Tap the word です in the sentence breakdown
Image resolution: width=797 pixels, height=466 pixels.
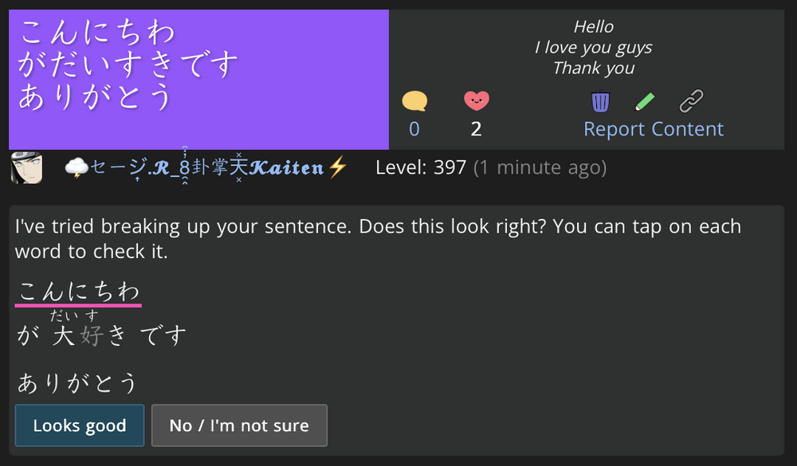(165, 335)
